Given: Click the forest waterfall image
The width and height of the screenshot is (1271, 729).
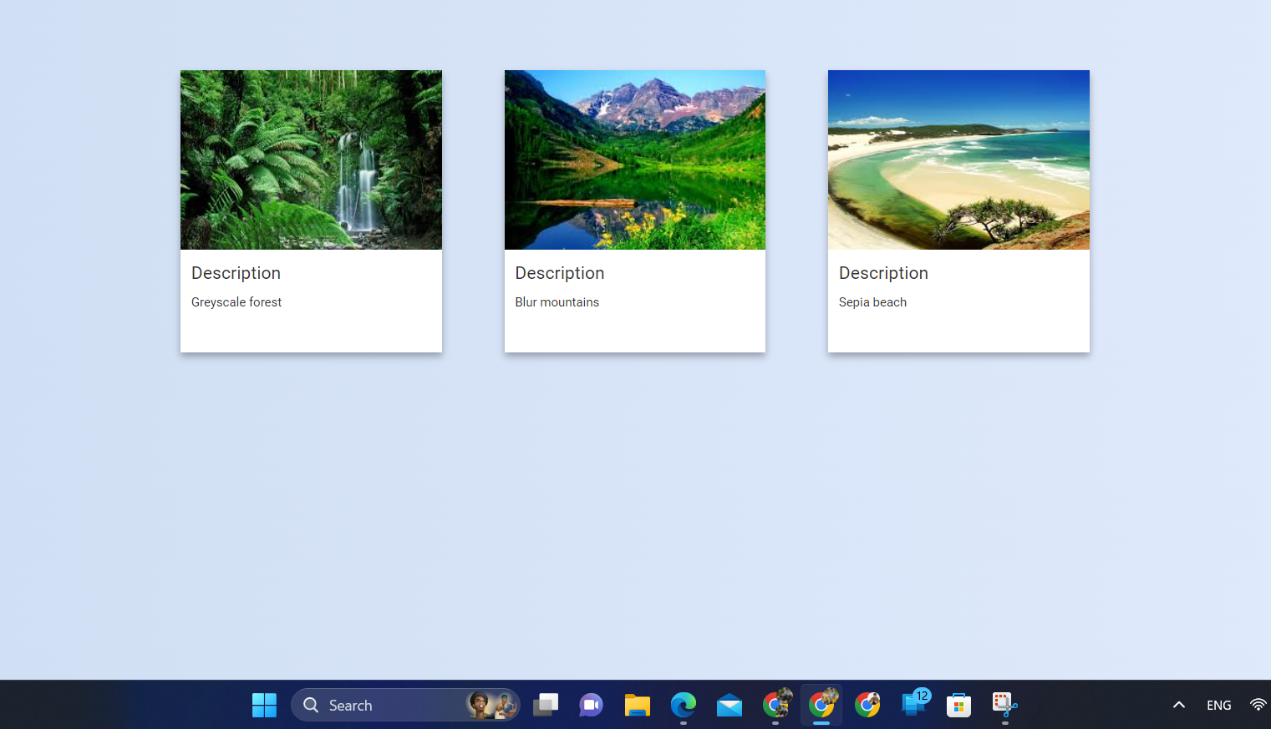Looking at the screenshot, I should [311, 159].
